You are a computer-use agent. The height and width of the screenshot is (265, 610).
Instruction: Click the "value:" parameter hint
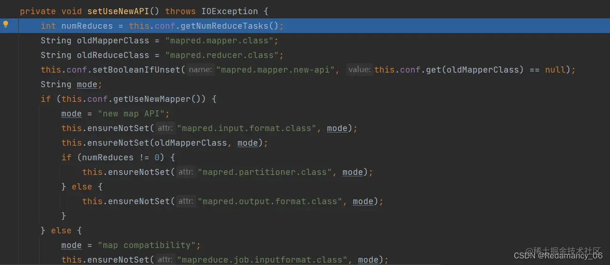[359, 70]
